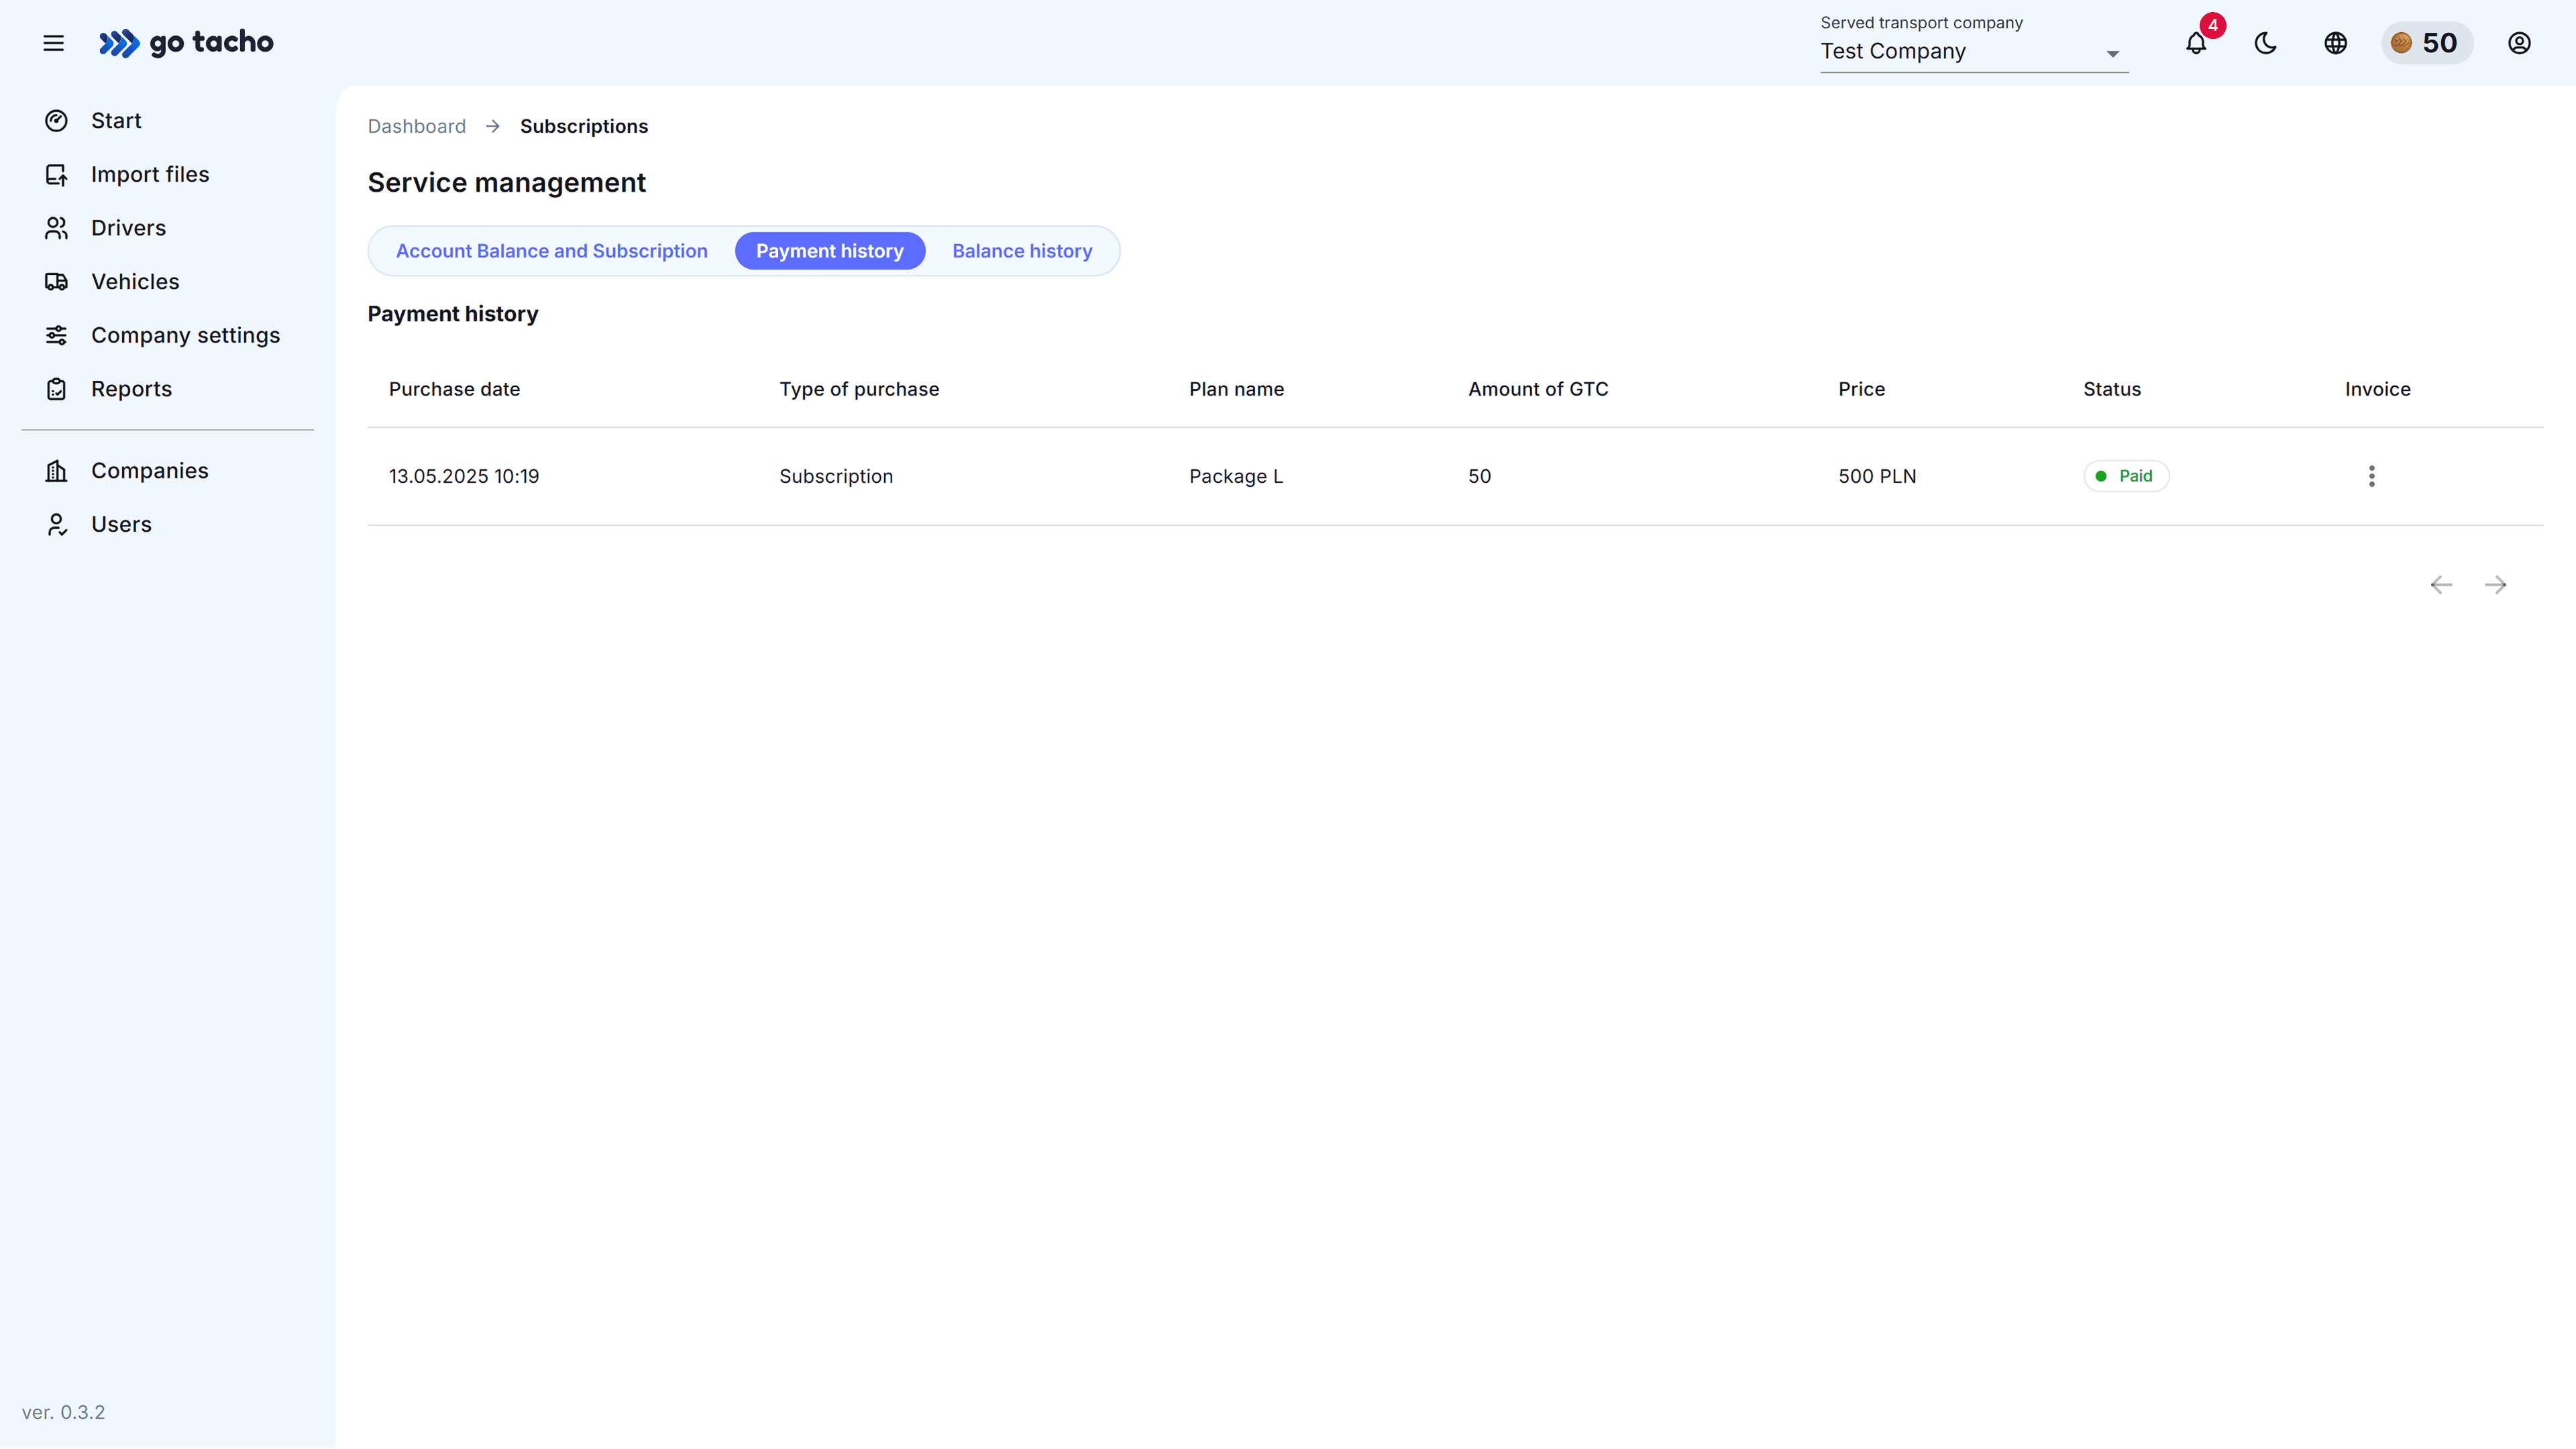2576x1449 pixels.
Task: Click the 500 PLN price cell
Action: [x=1878, y=477]
